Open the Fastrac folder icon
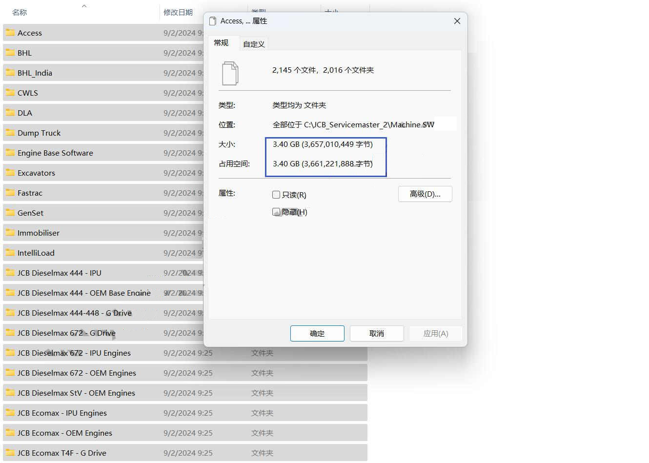Screen dimensions: 649x463 [x=10, y=193]
